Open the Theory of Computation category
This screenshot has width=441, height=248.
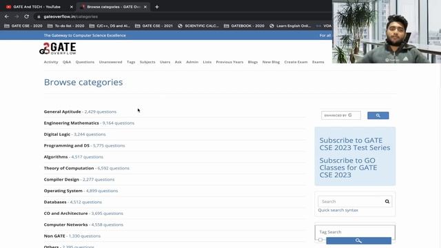tap(69, 168)
